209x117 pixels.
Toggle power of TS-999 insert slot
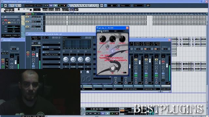[x=43, y=47]
